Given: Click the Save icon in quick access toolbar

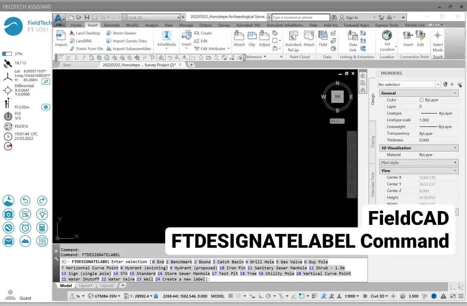Looking at the screenshot, I should tap(87, 17).
